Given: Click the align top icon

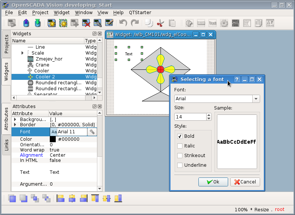Looking at the screenshot, I should 95,198.
